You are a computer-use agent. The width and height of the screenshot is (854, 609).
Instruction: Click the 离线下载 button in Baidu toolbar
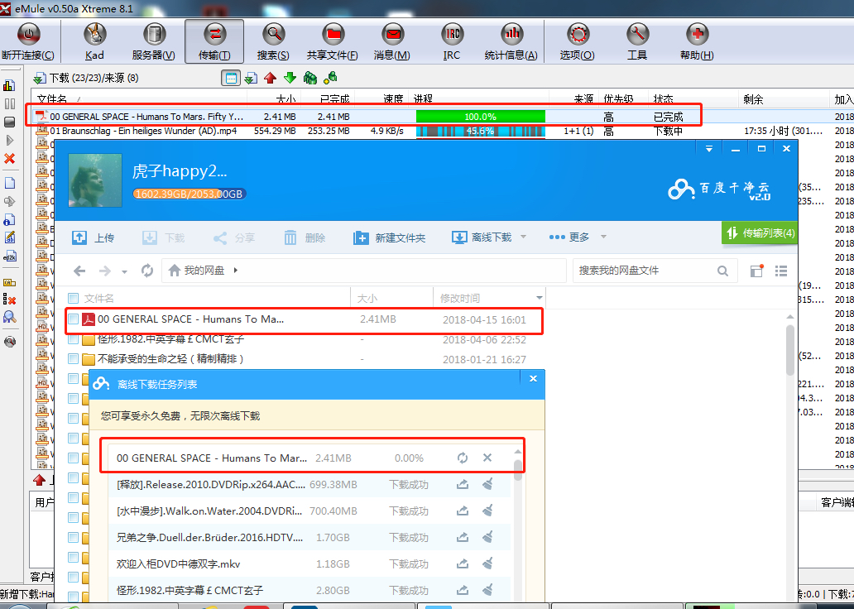[482, 237]
